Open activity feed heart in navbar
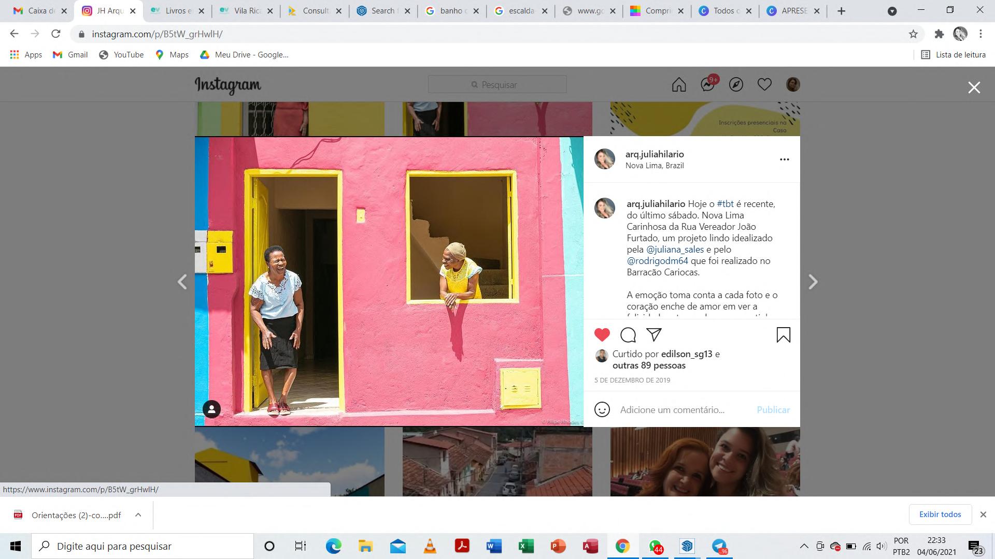 (x=764, y=84)
